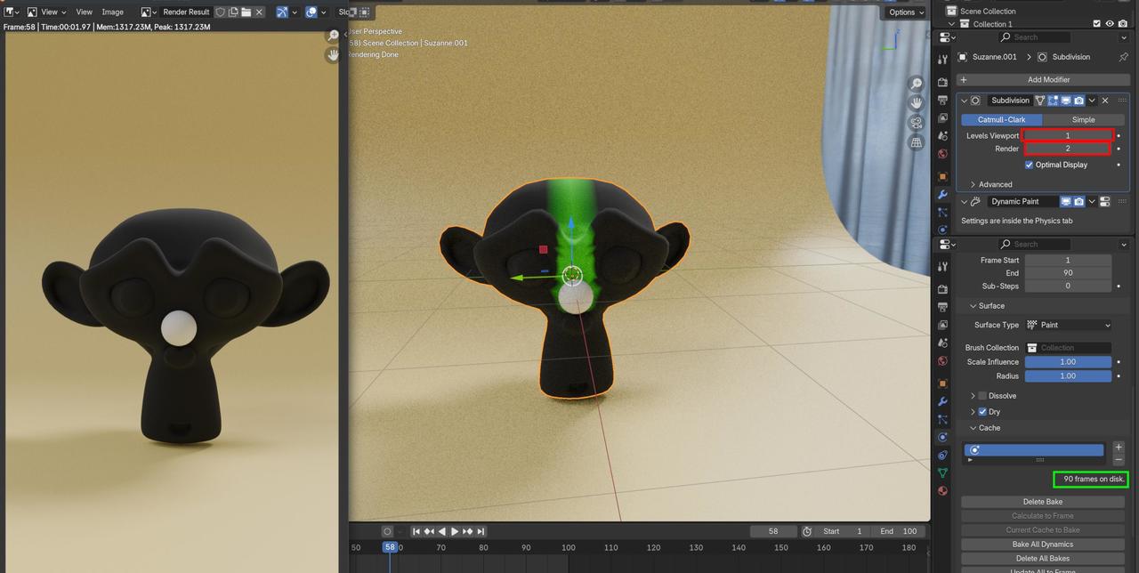The height and width of the screenshot is (573, 1139).
Task: Open Output properties tab in upper Properties editor
Action: pos(942,99)
